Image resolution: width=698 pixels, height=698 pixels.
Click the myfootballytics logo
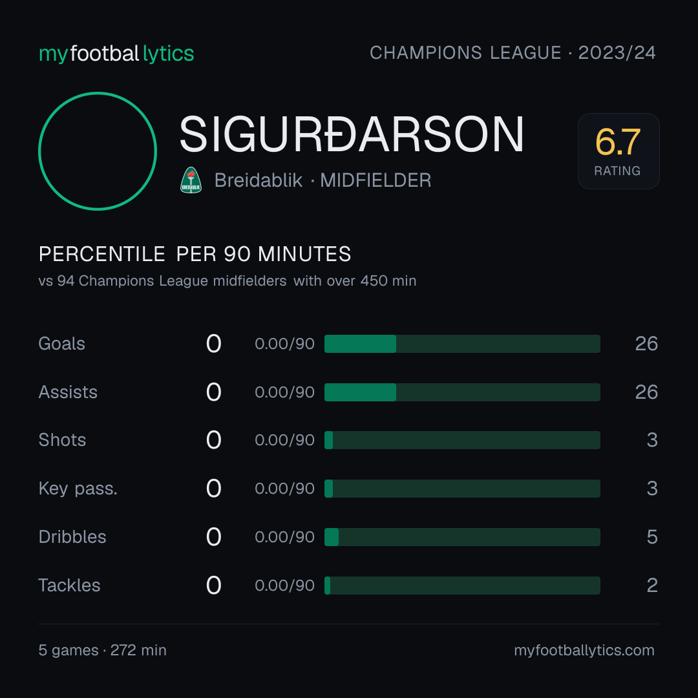(116, 54)
